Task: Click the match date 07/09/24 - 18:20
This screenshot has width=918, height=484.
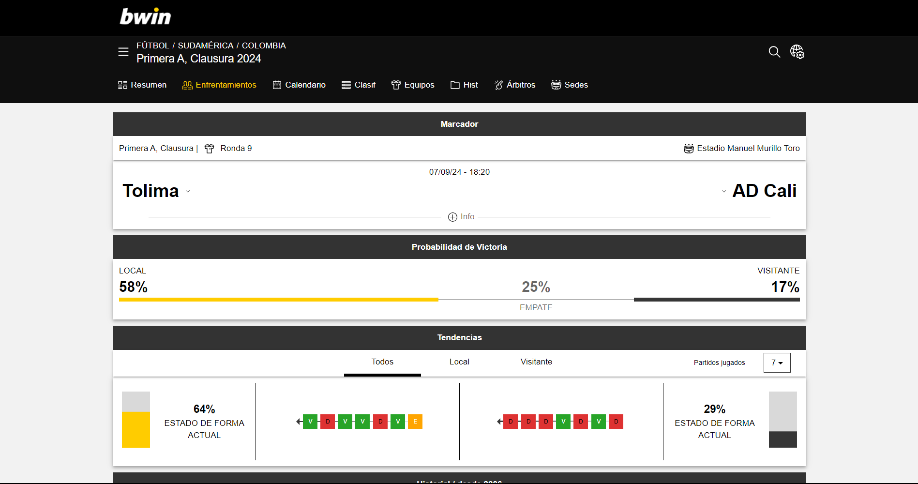Action: [x=459, y=172]
